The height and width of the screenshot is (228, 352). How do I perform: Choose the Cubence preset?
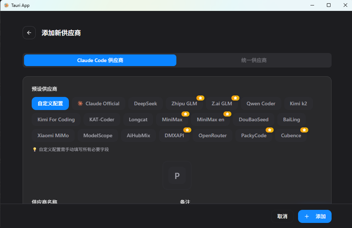[x=291, y=135]
